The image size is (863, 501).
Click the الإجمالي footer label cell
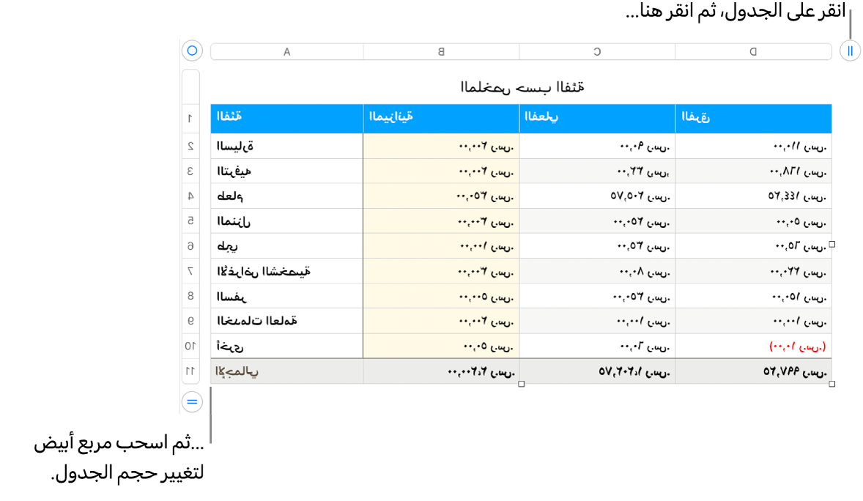click(x=286, y=371)
